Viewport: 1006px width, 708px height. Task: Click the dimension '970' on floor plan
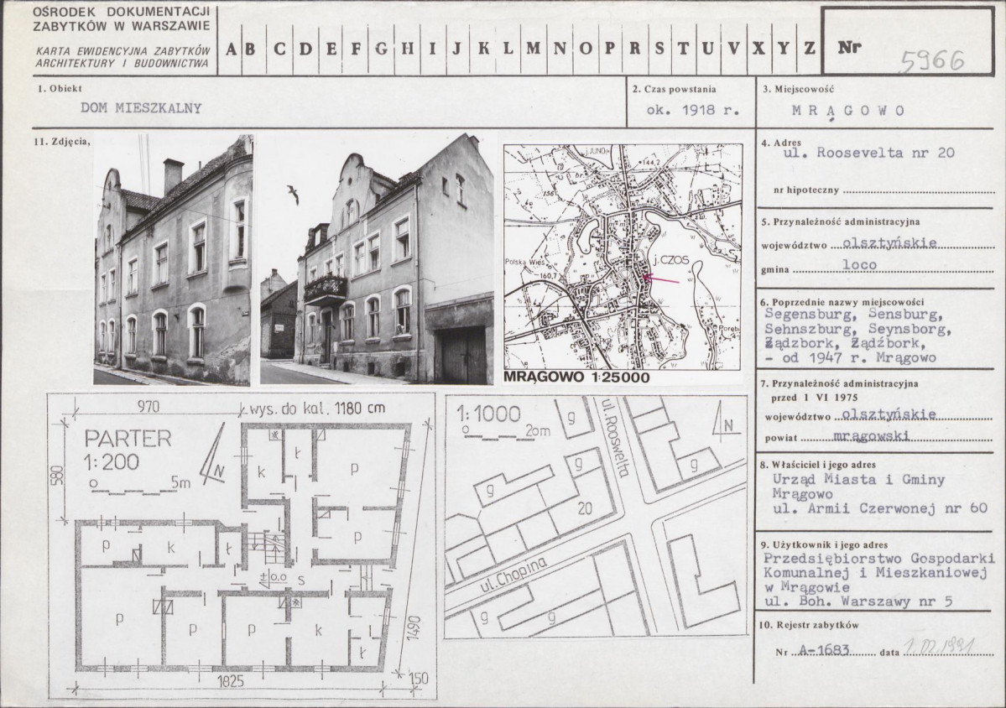coord(149,406)
